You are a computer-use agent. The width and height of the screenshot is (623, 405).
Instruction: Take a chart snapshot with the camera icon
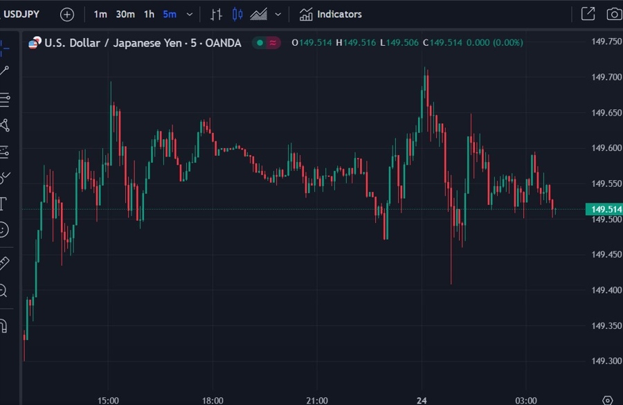click(x=614, y=15)
